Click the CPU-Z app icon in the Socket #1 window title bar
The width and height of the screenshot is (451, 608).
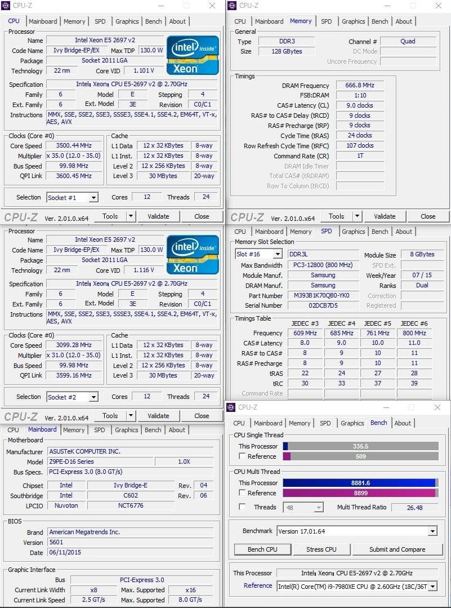(x=6, y=6)
